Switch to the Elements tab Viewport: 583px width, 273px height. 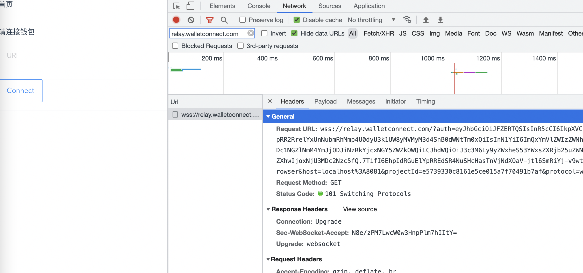tap(222, 6)
